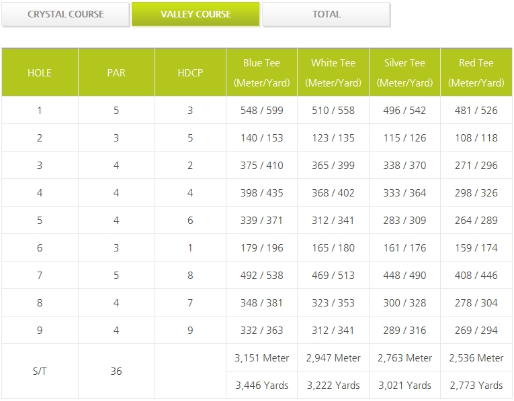514x401 pixels.
Task: Click the '339 / 371' Blue Tee value
Action: 261,221
